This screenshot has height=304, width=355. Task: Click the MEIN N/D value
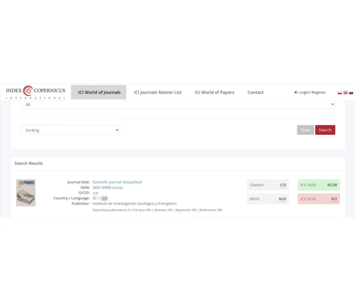(282, 199)
